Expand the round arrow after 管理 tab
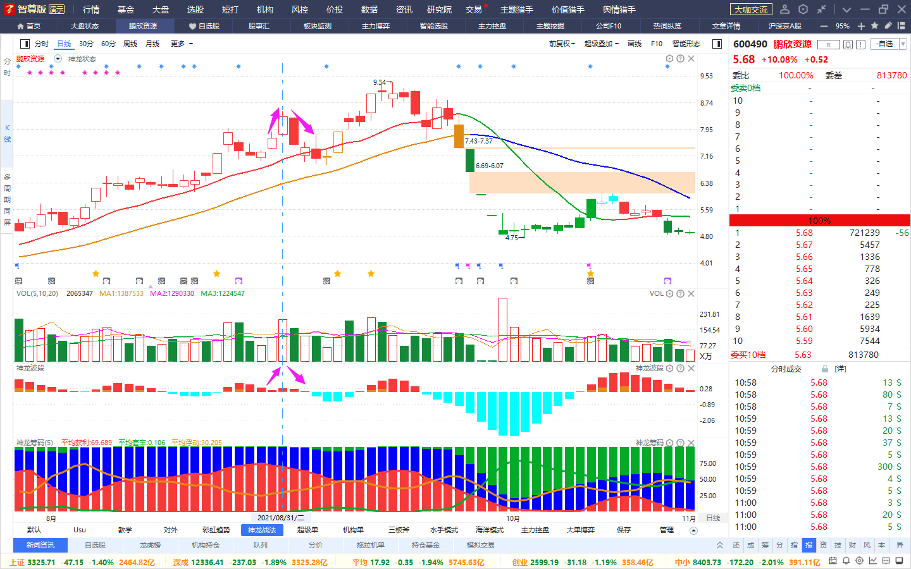911x569 pixels. click(x=693, y=530)
